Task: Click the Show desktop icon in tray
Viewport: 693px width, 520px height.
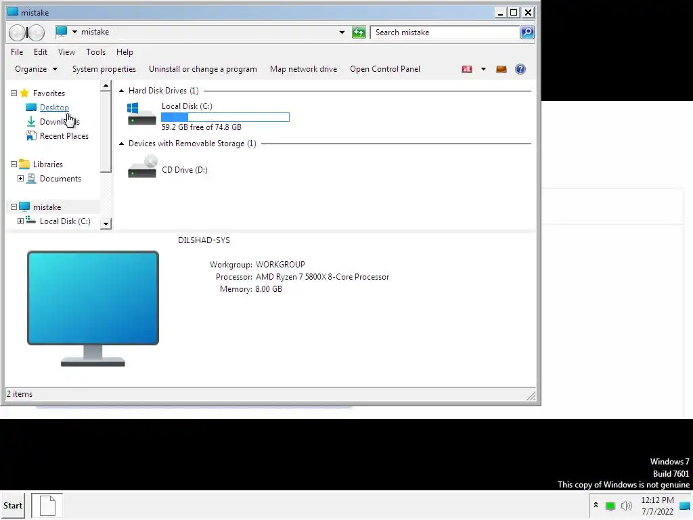Action: (x=685, y=506)
